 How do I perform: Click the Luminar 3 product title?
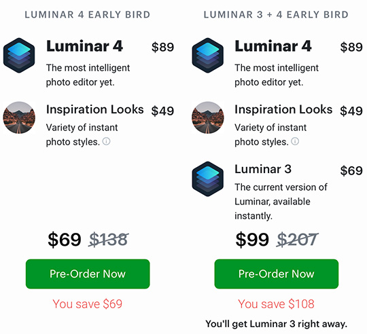tap(263, 169)
